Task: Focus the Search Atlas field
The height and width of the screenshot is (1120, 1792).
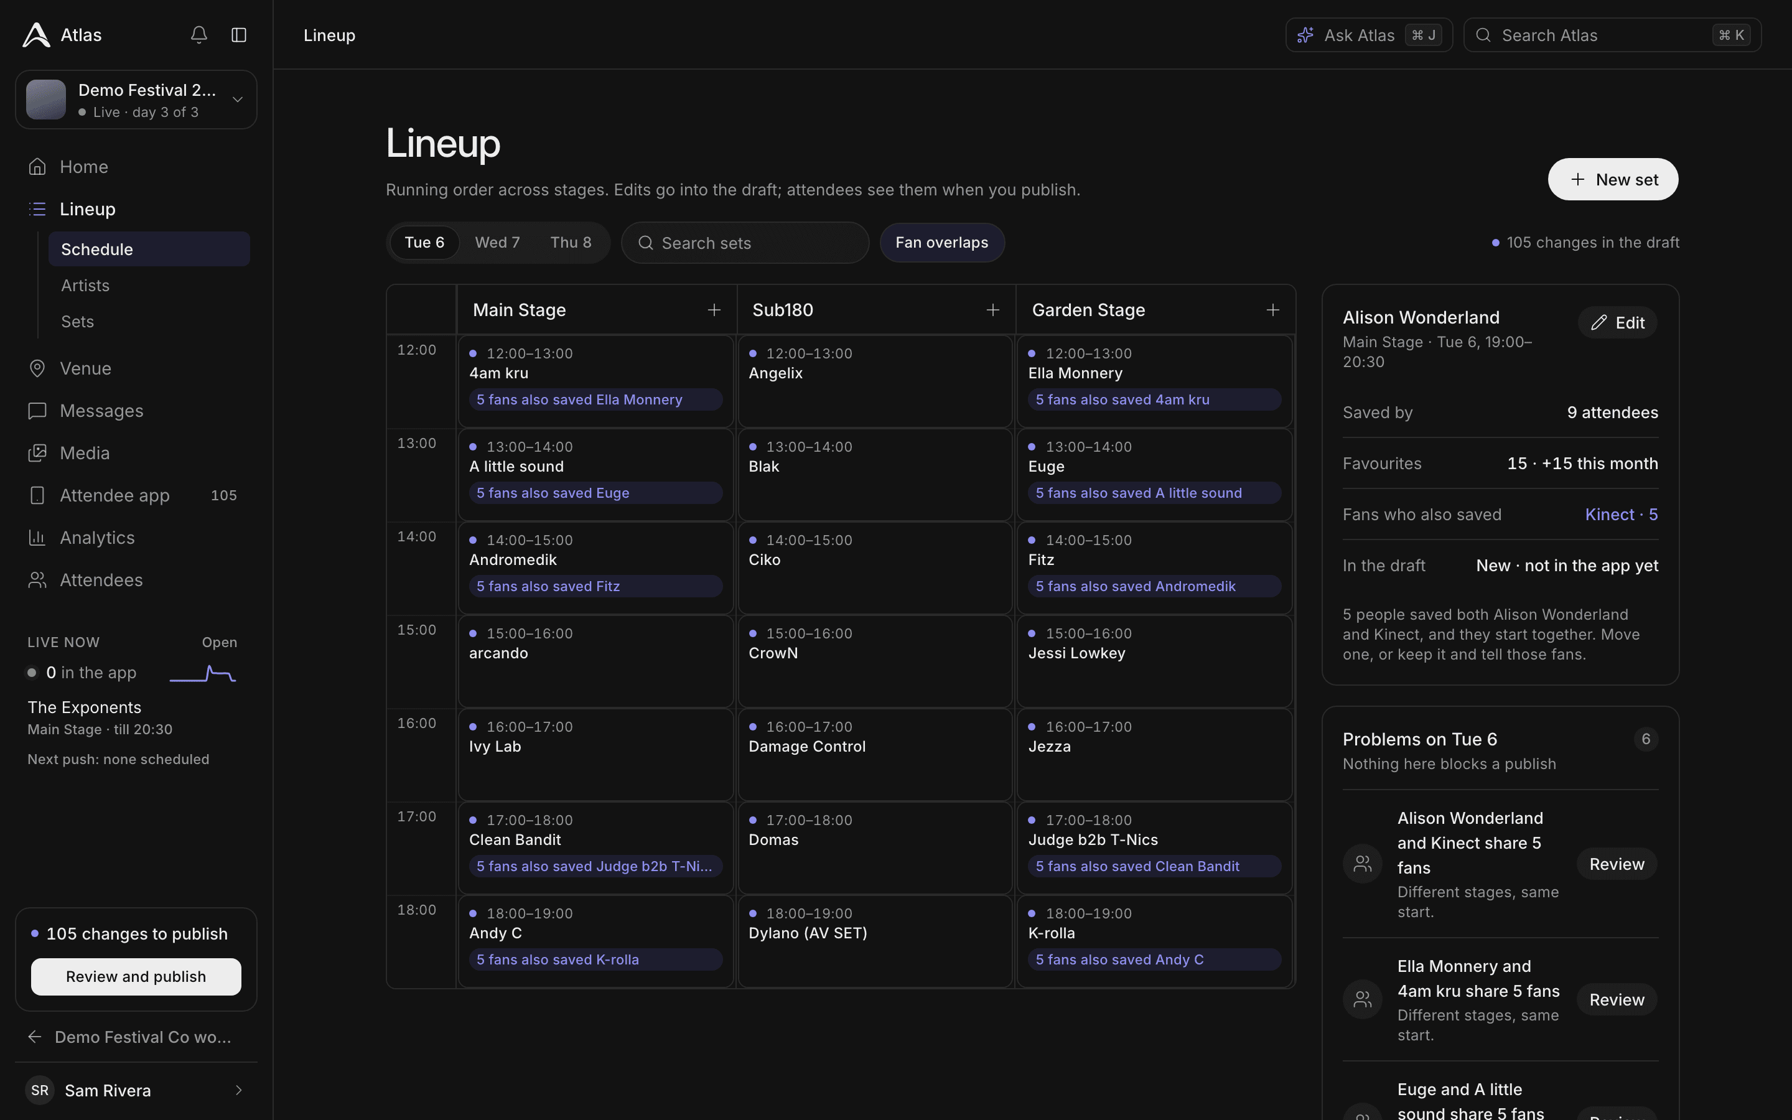Action: tap(1612, 35)
